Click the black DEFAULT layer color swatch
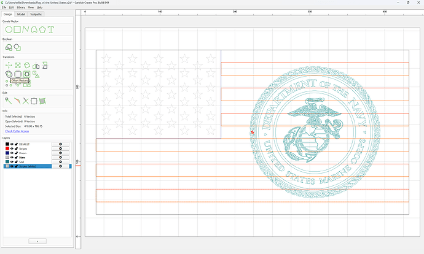Image resolution: width=424 pixels, height=254 pixels. (7, 144)
